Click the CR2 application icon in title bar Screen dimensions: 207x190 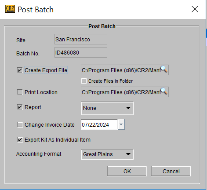click(x=10, y=9)
